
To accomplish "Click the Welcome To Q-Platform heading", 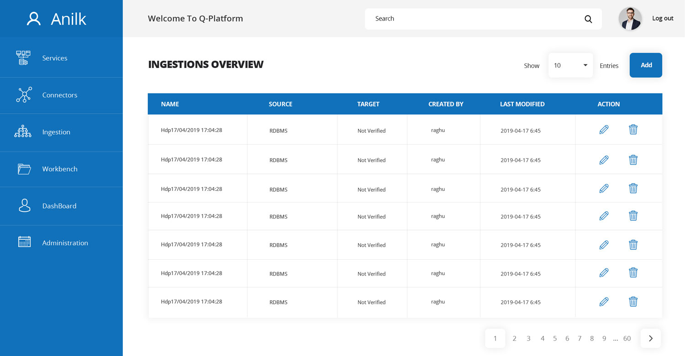I will click(195, 19).
